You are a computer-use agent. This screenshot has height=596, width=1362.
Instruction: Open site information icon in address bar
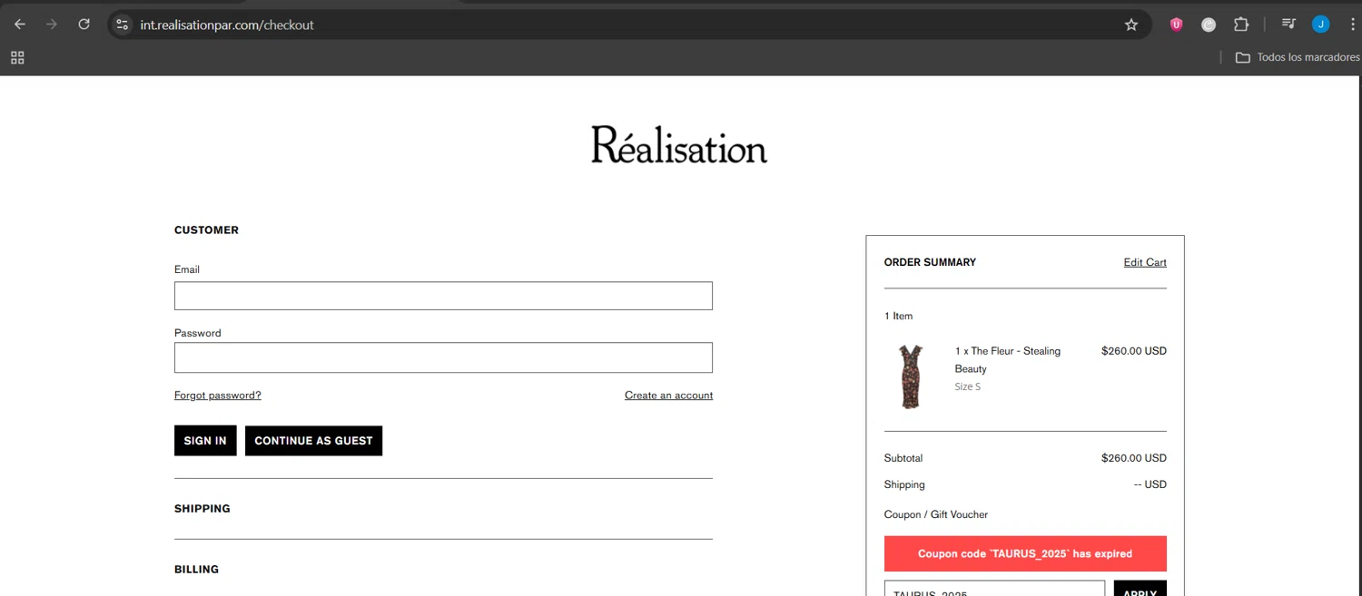coord(123,24)
